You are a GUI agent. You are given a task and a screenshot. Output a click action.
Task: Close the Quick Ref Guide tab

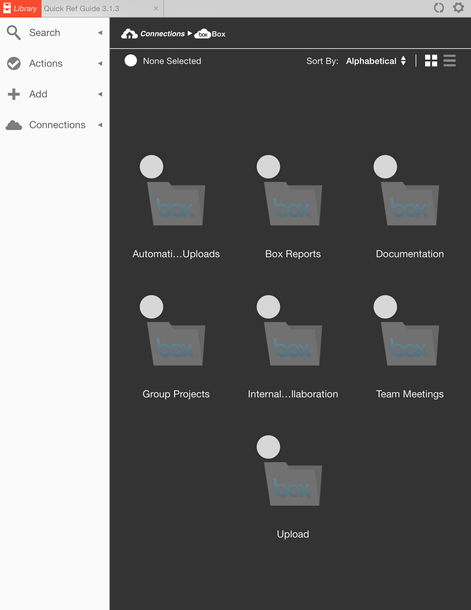tap(156, 8)
